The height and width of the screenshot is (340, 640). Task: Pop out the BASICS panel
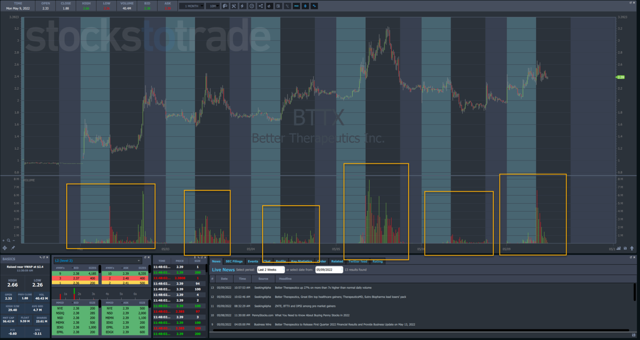coord(44,257)
